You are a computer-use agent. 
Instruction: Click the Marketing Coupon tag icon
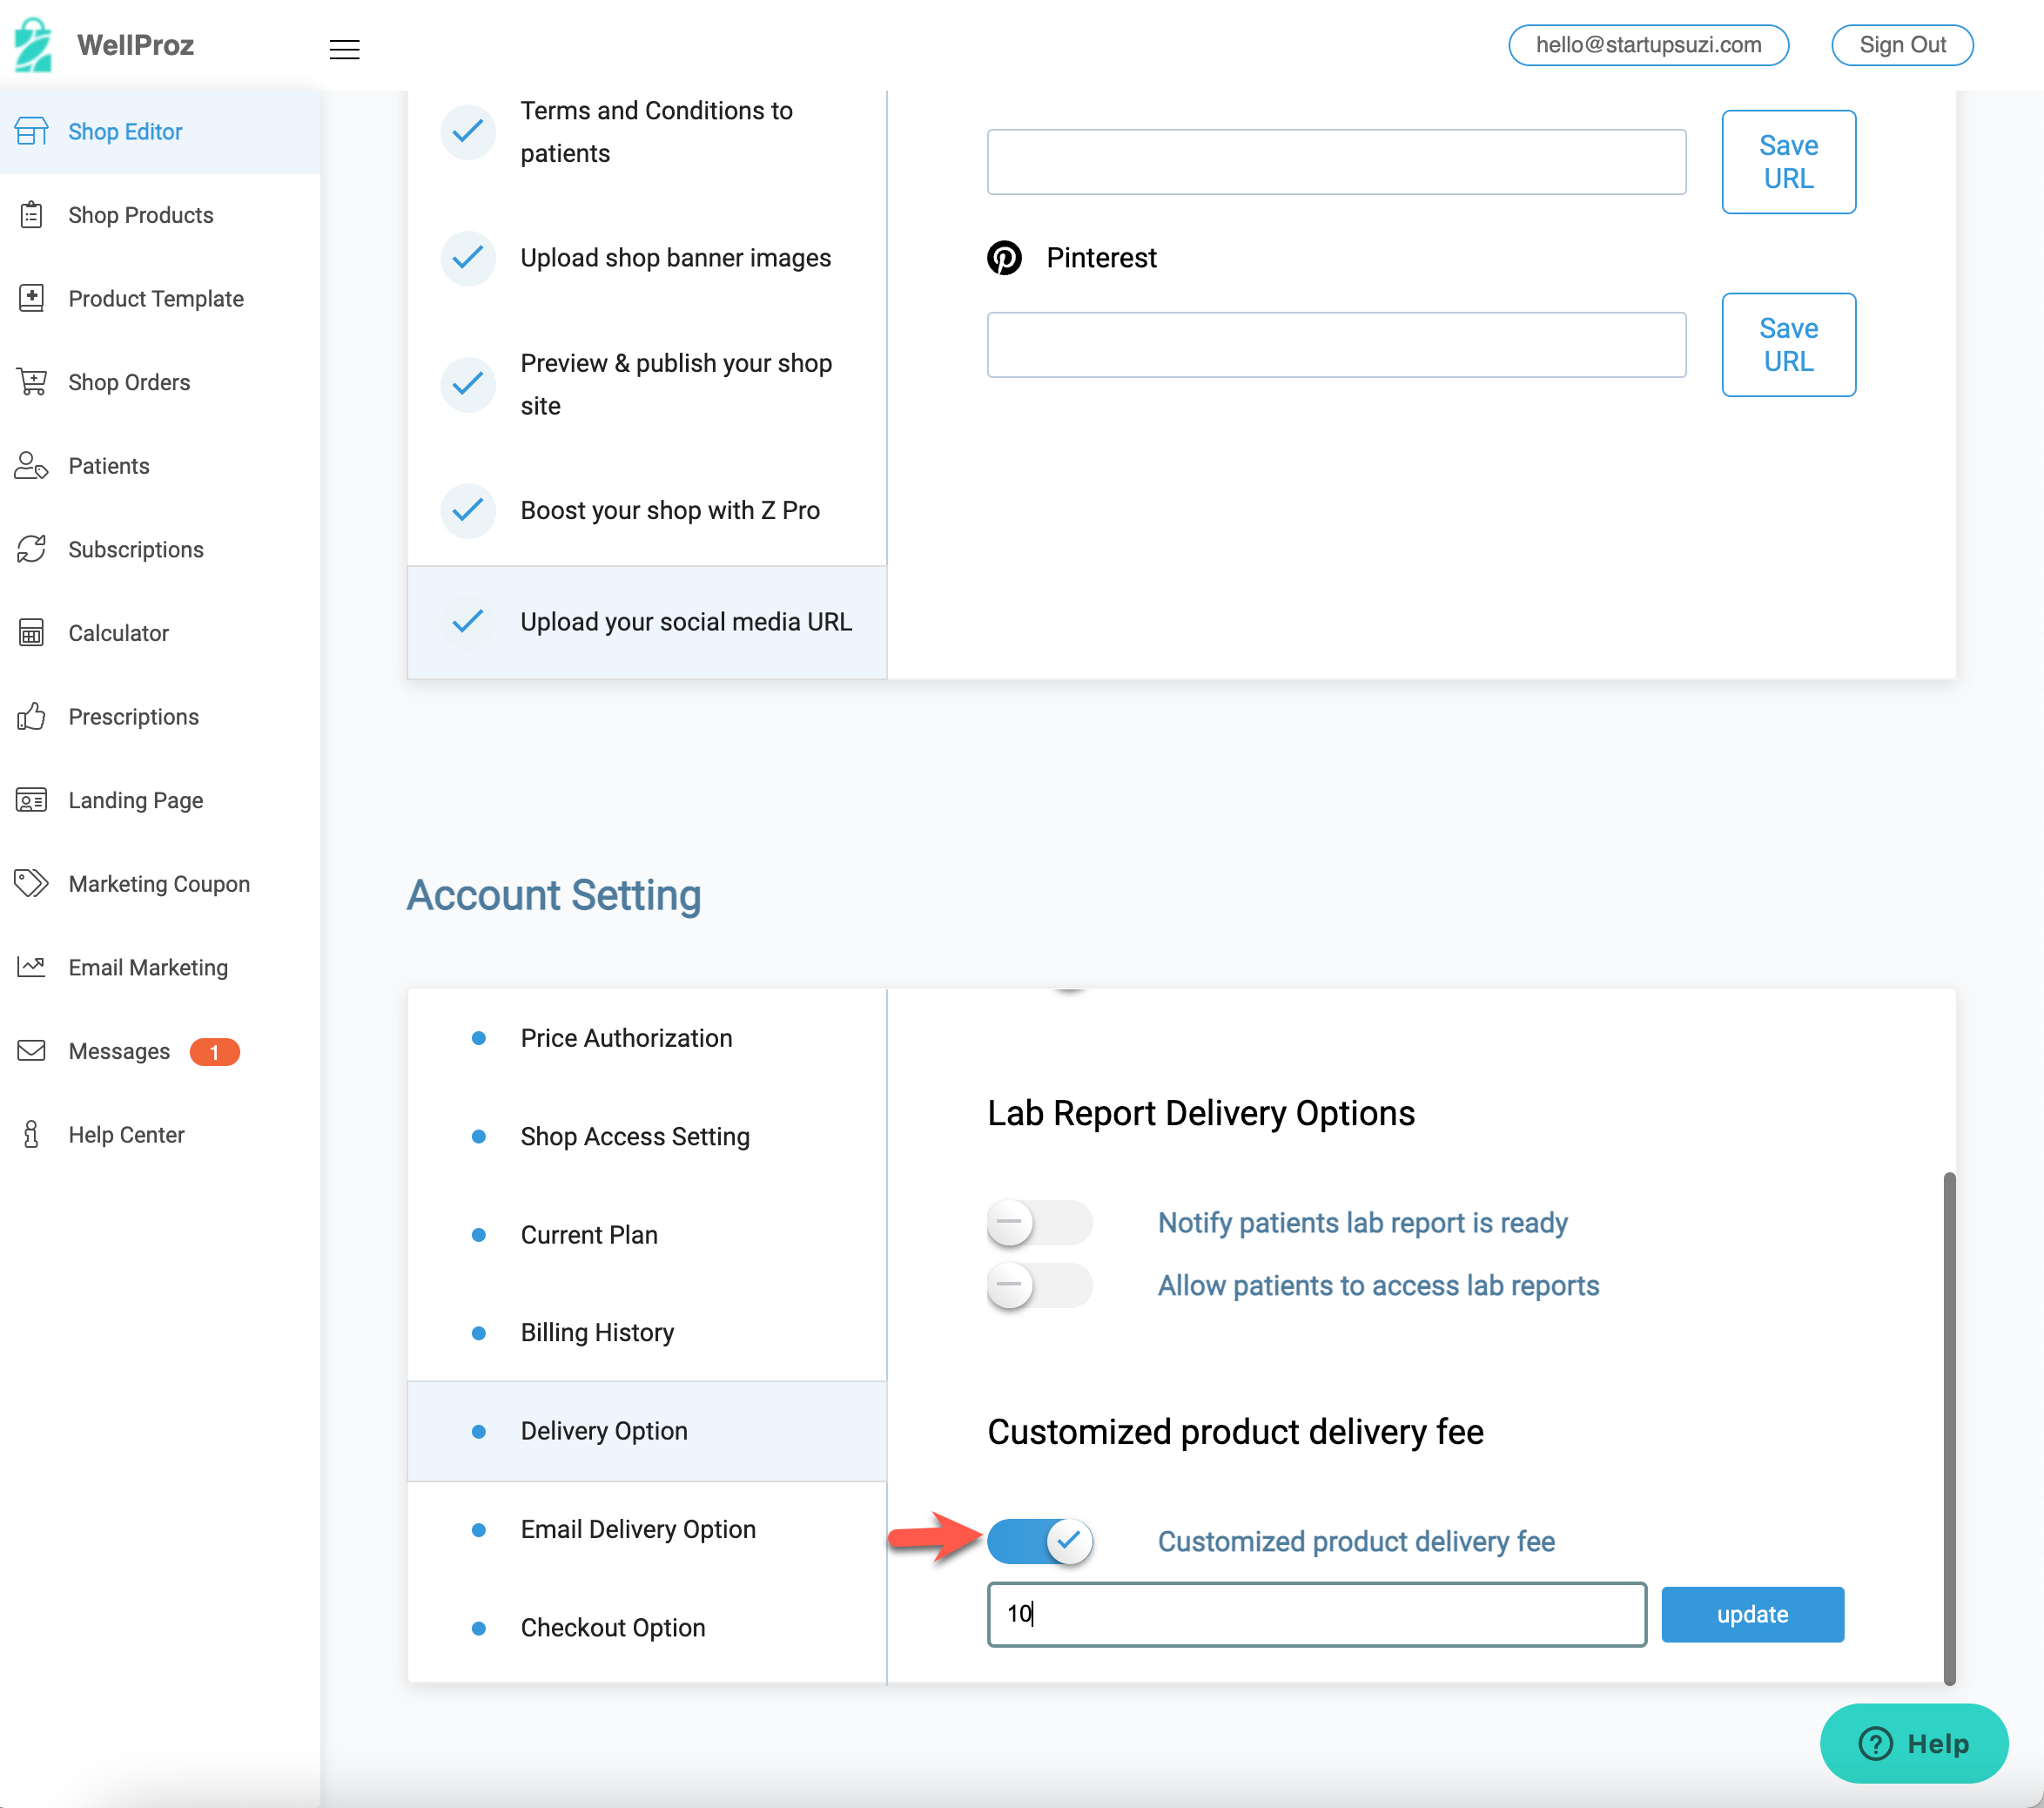tap(31, 883)
